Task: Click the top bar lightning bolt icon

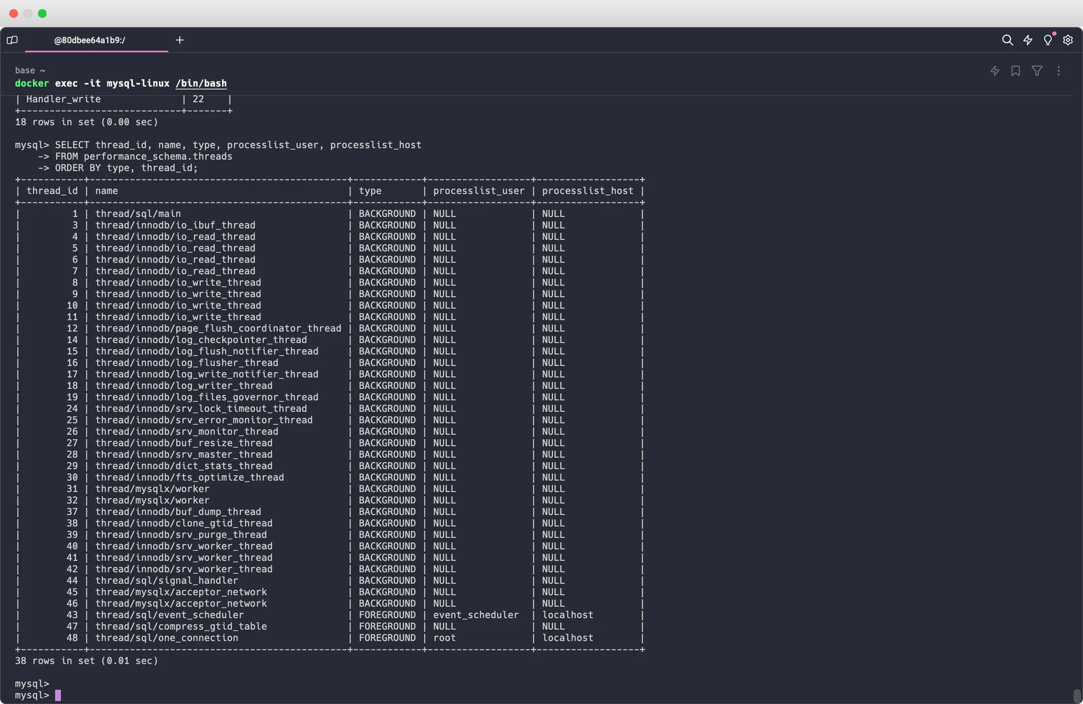Action: (1027, 40)
